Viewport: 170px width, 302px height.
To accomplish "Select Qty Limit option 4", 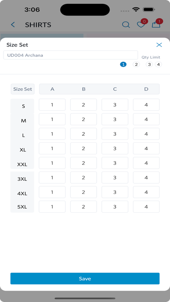I will 158,65.
